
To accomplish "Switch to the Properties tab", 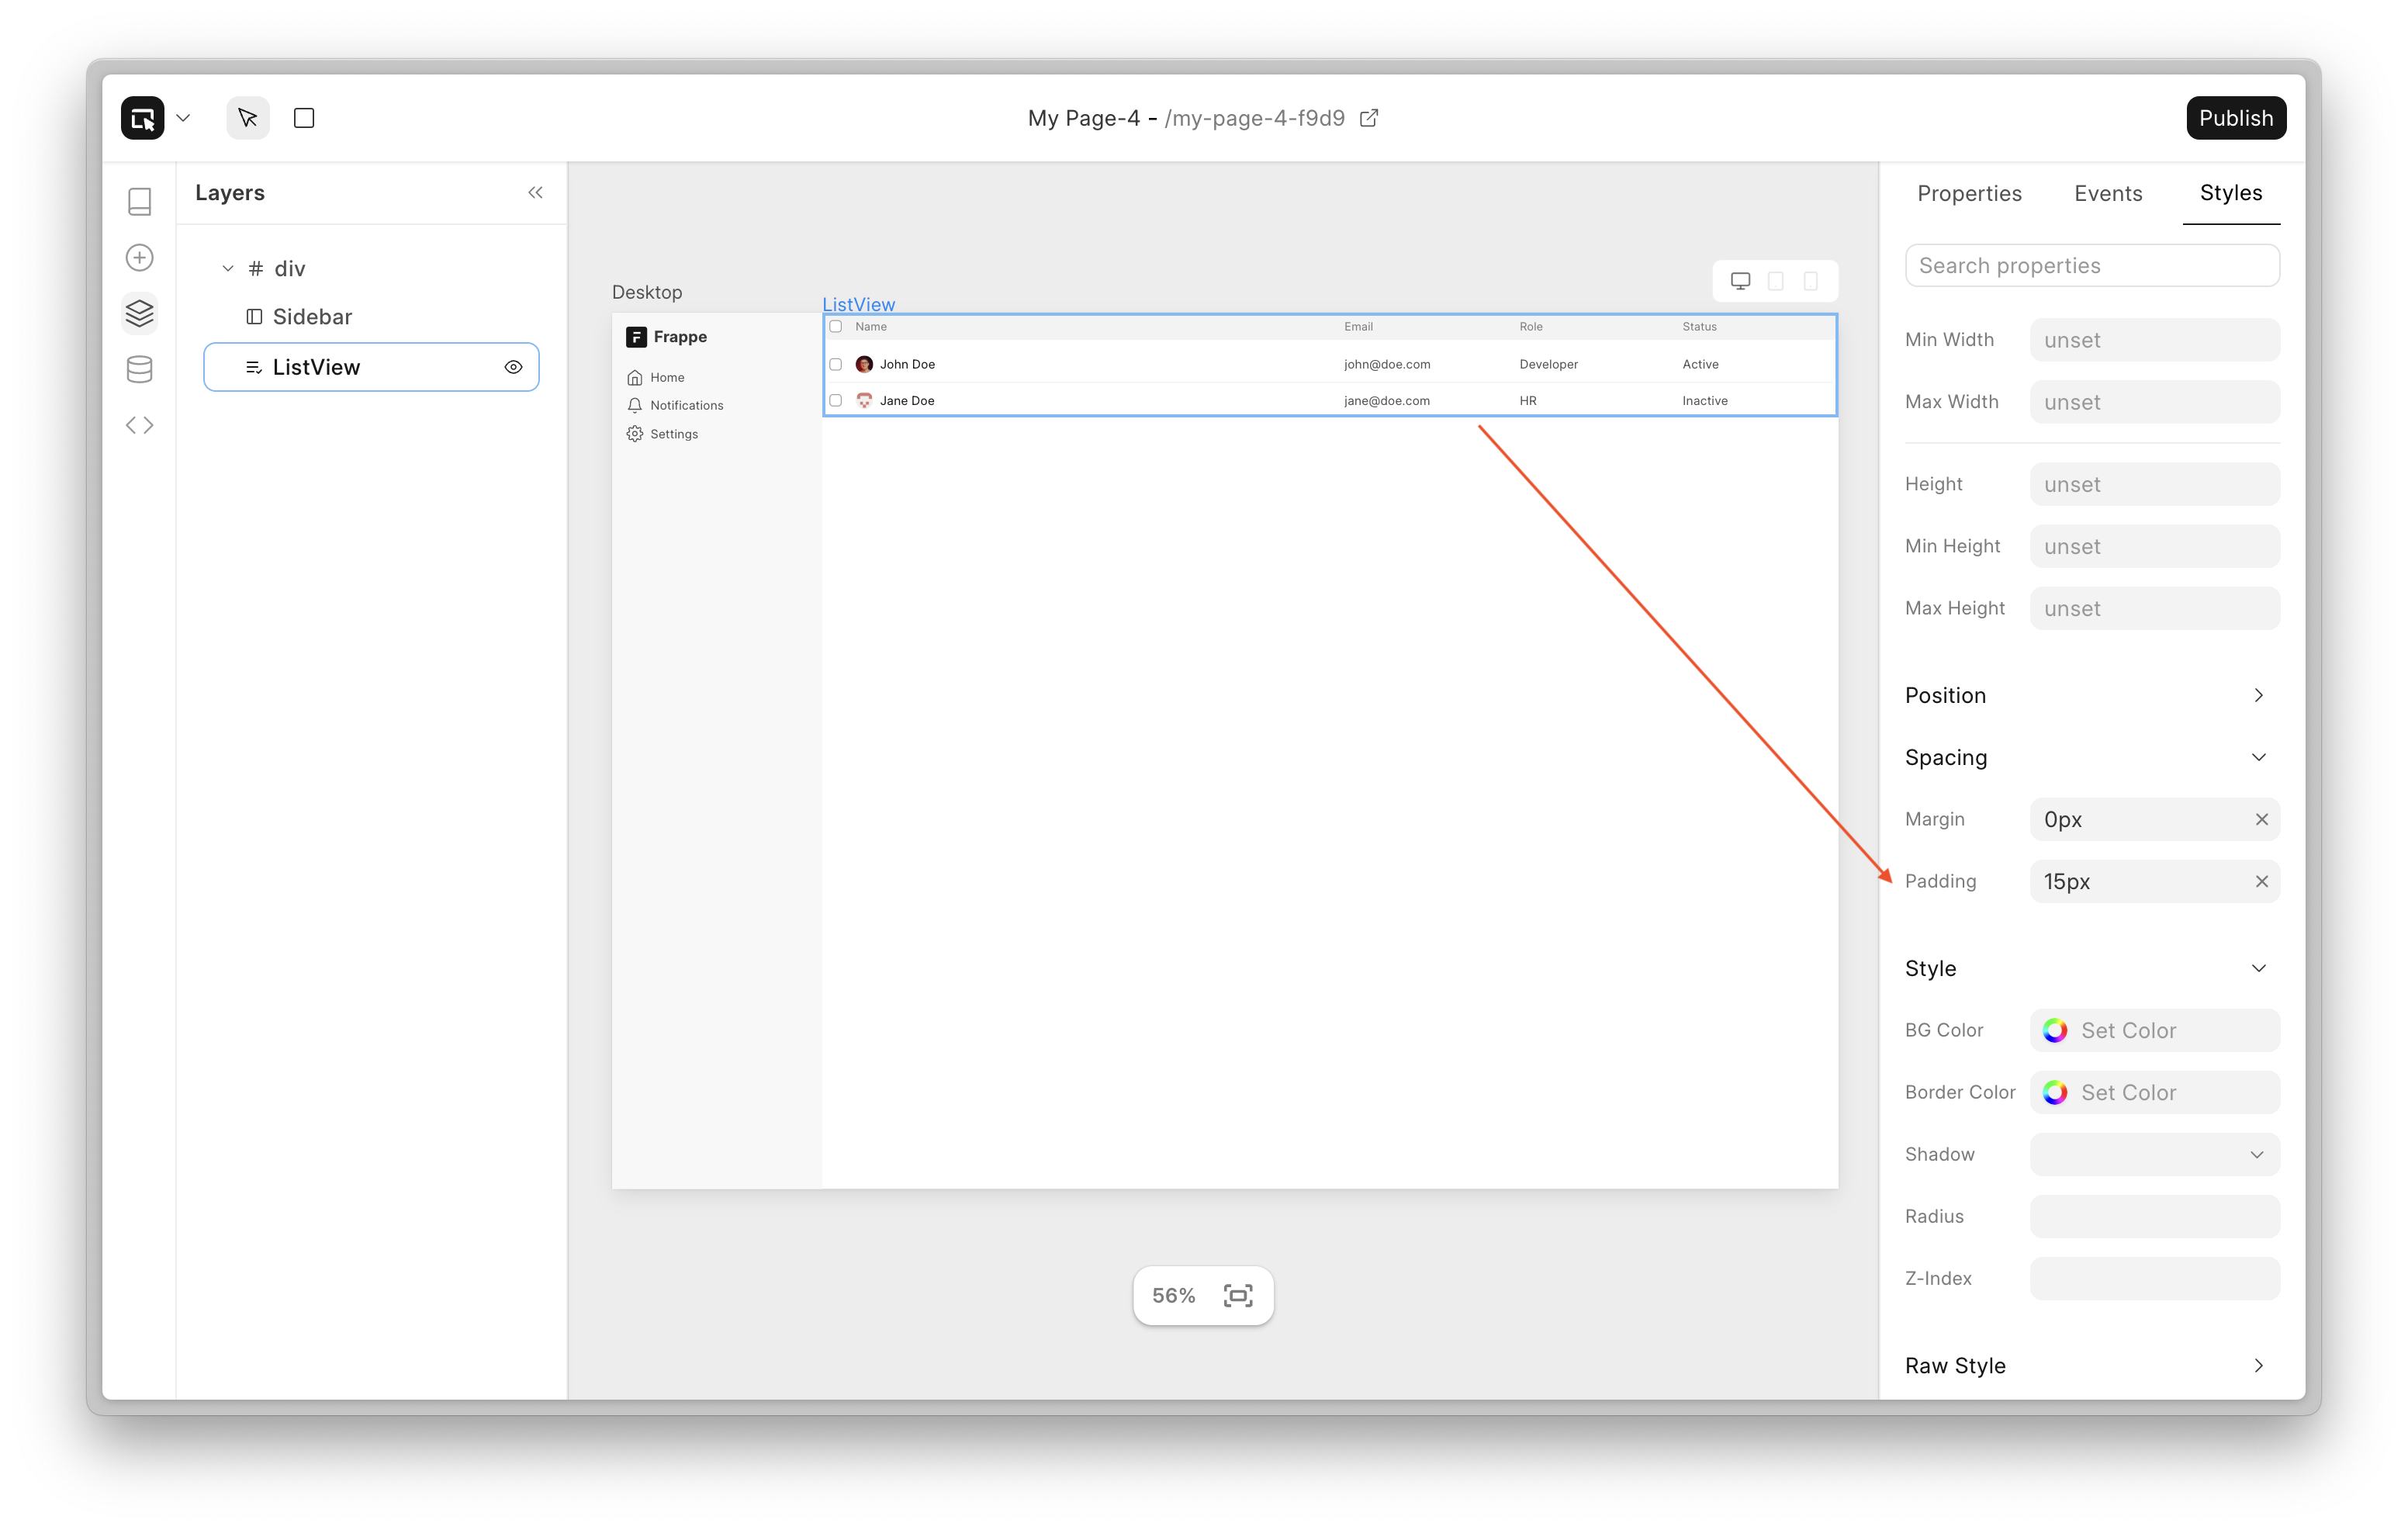I will [x=1968, y=193].
